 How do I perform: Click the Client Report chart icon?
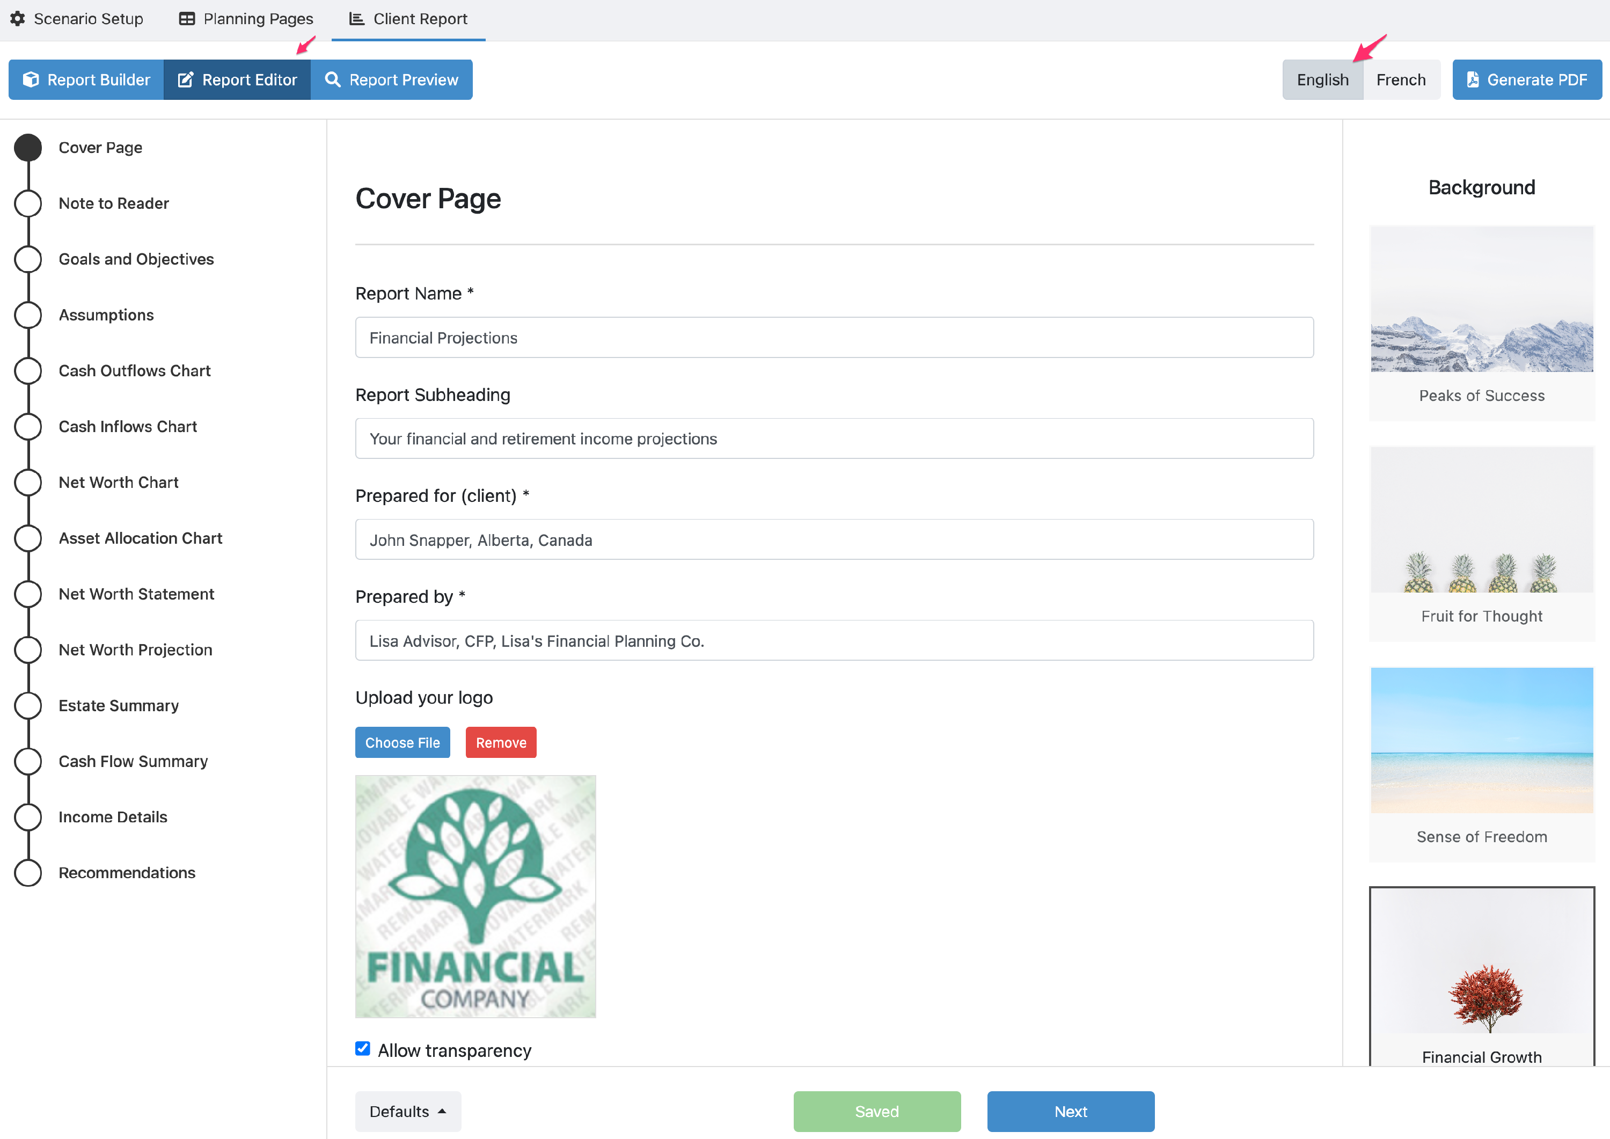point(357,19)
